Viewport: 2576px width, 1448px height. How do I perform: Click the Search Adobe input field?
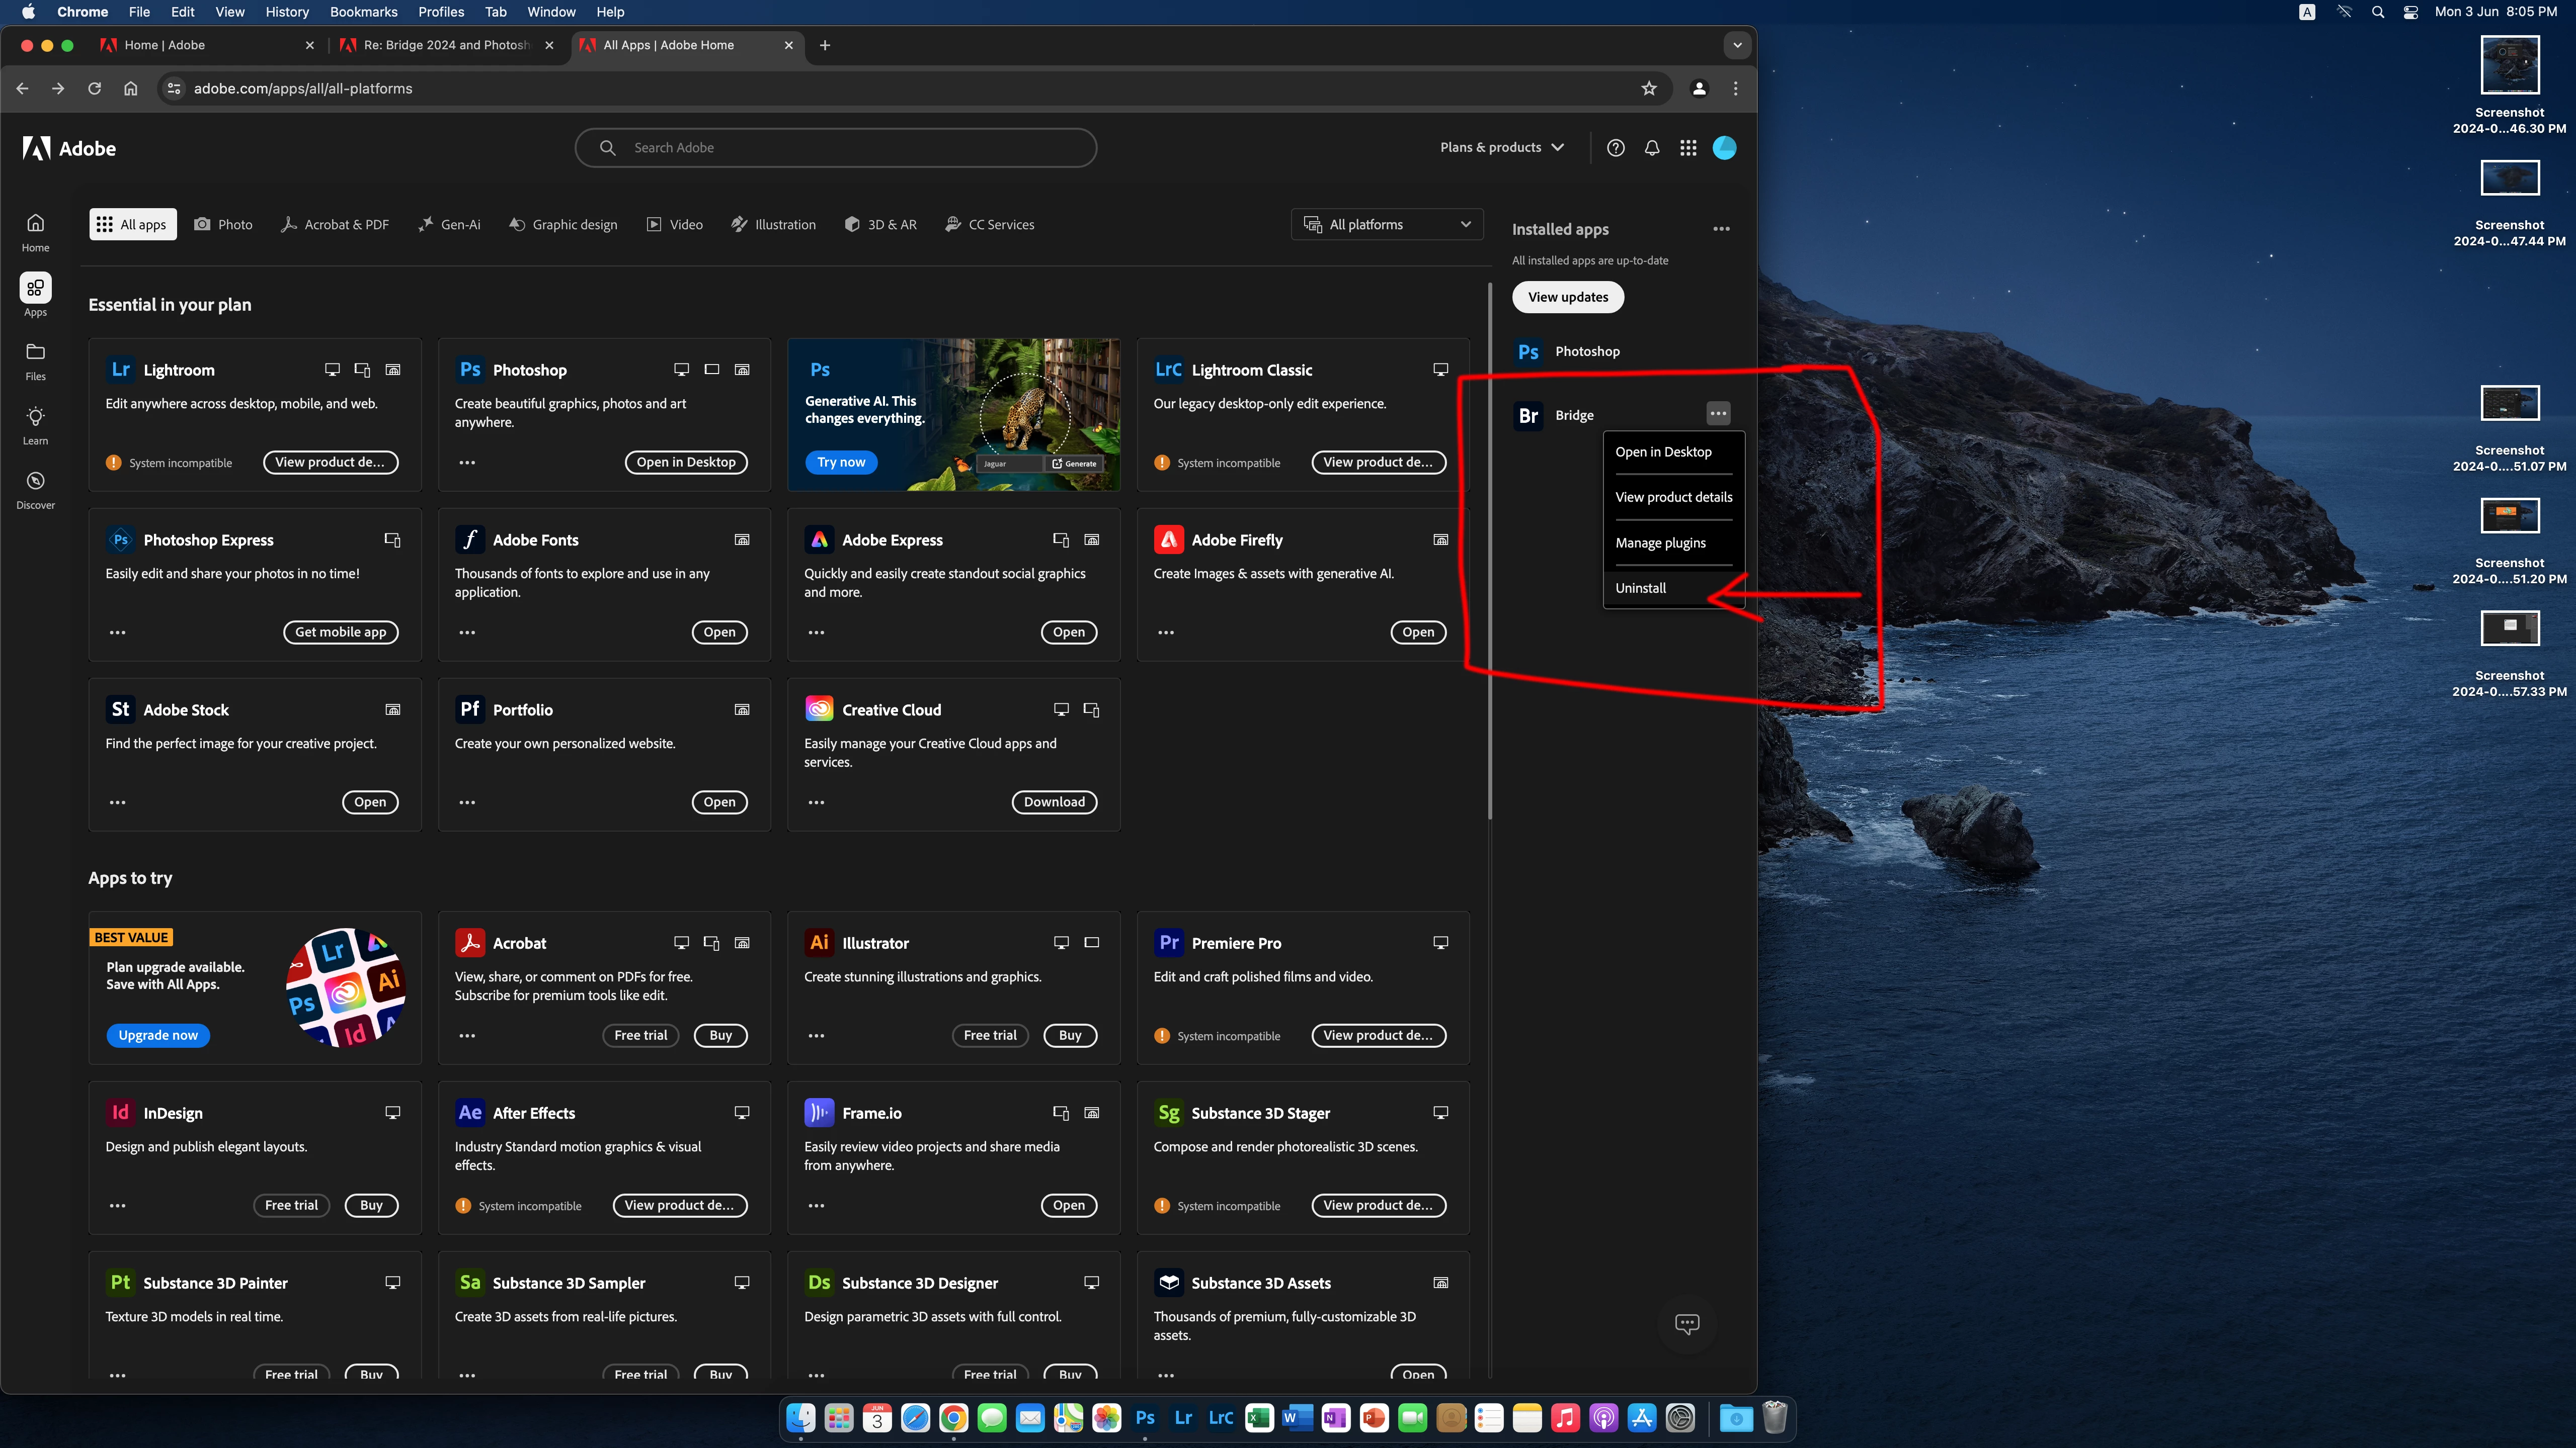(x=835, y=148)
